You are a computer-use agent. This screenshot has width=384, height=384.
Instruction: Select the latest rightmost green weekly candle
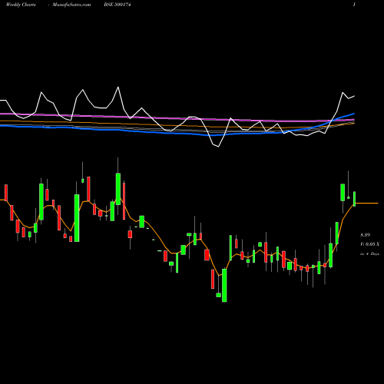355,199
